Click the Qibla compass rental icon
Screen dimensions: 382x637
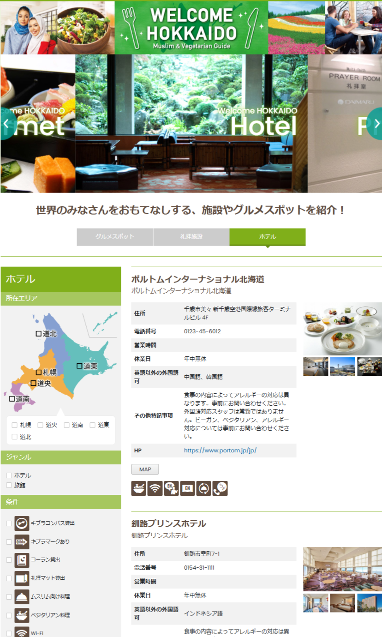[22, 523]
